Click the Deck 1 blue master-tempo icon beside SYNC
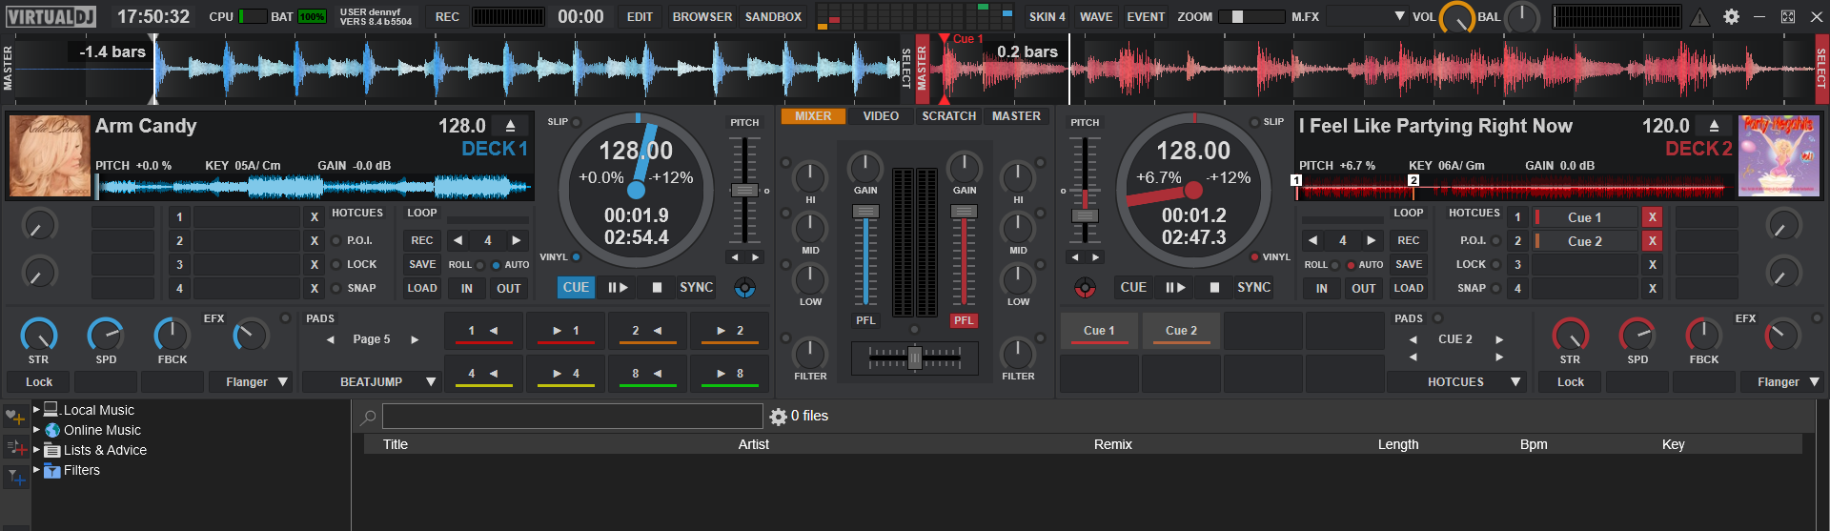The height and width of the screenshot is (531, 1830). pyautogui.click(x=745, y=287)
